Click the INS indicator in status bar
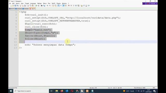The height and width of the screenshot is (93, 166). click(154, 88)
